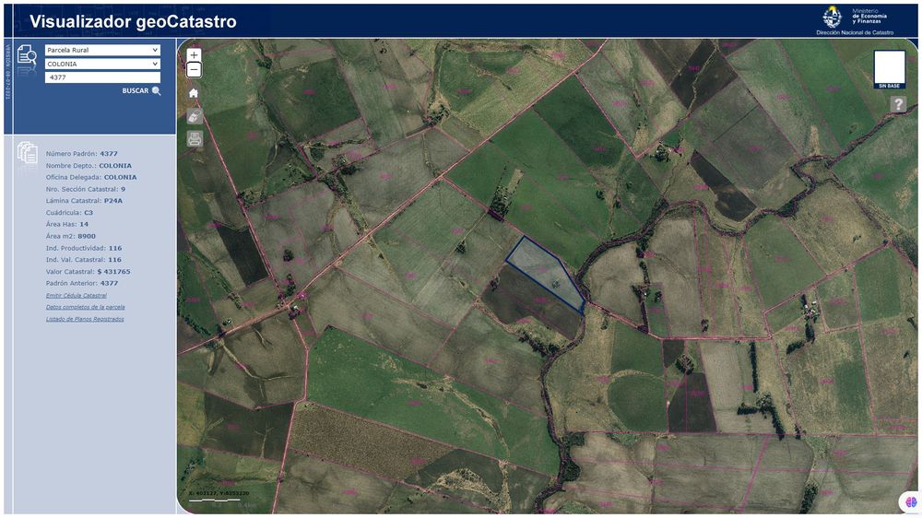Click the home extent icon
Viewport: 922px width, 518px height.
point(194,93)
